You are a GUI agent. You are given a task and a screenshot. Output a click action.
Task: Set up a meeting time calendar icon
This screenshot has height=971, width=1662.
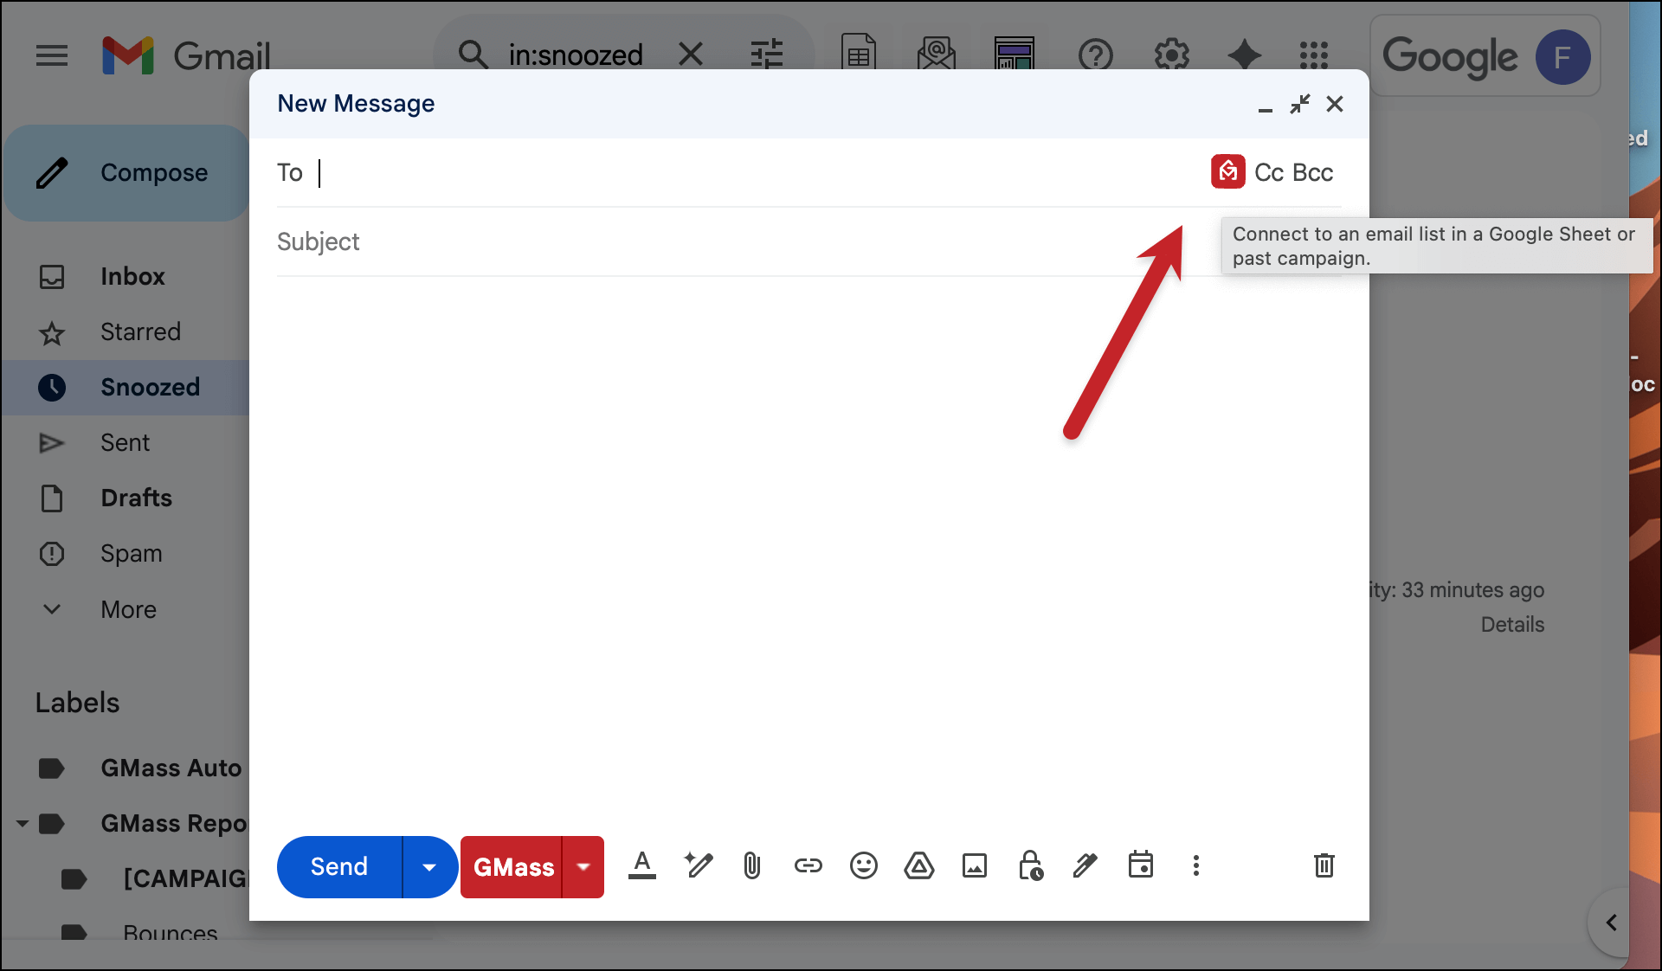point(1141,865)
